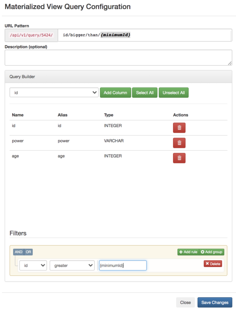Click the plus icon on Add group
The height and width of the screenshot is (309, 236).
point(202,252)
